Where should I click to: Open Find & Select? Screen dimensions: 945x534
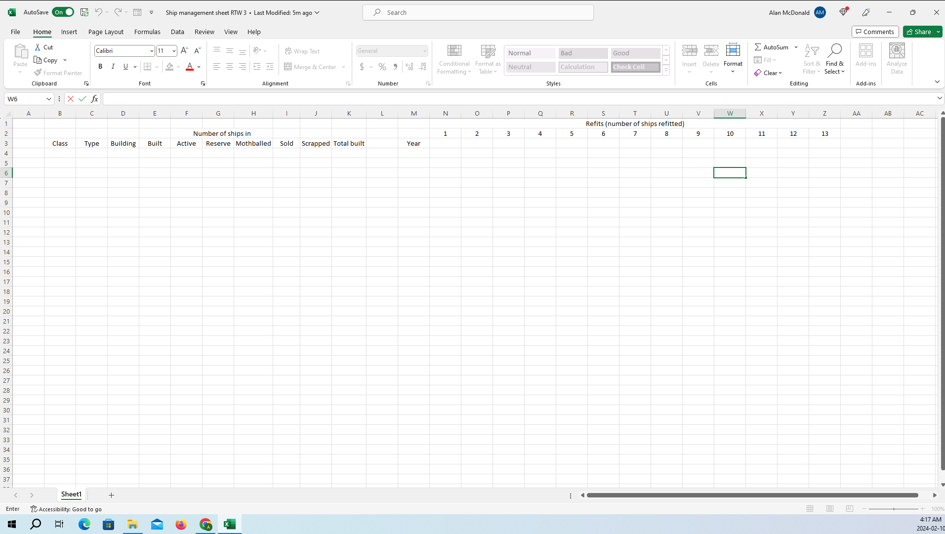click(834, 59)
